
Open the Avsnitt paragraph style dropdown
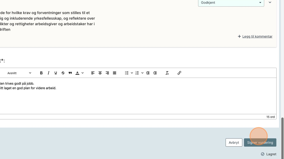point(19,73)
